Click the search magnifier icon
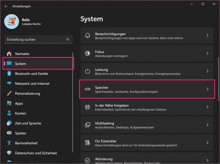220x164 pixels. (x=68, y=40)
